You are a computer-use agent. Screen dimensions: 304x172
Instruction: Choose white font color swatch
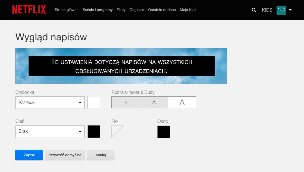94,103
